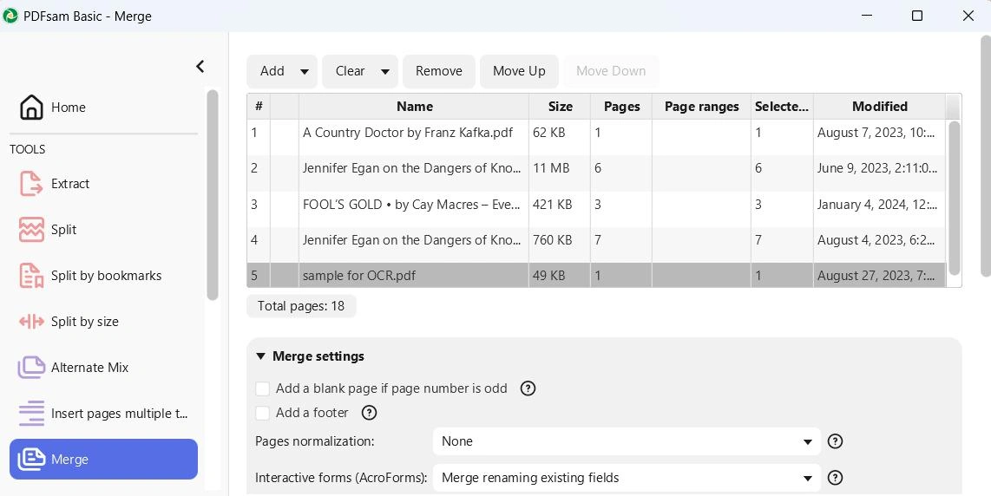Open the Split tool icon

[x=31, y=230]
